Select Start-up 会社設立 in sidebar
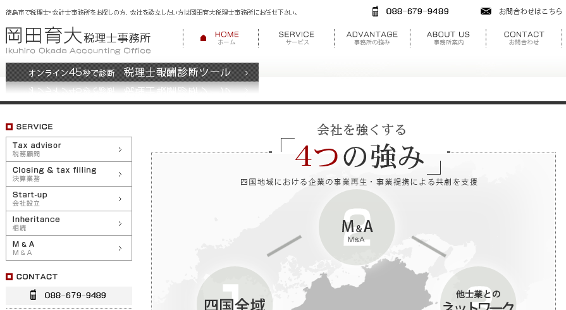Screen dimensions: 566x310 pos(69,199)
